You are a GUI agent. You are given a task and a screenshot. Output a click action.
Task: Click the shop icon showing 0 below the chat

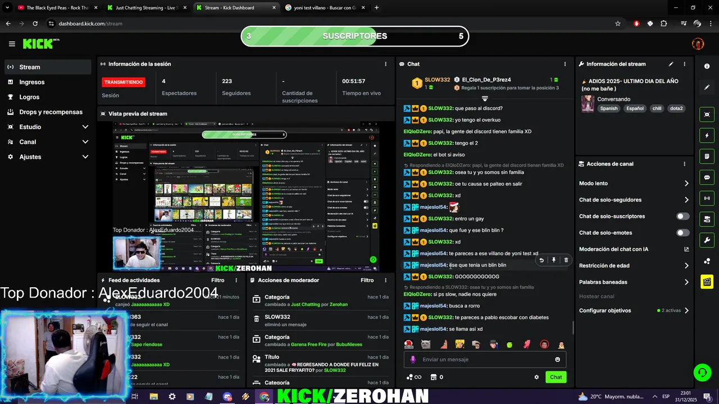(x=436, y=377)
